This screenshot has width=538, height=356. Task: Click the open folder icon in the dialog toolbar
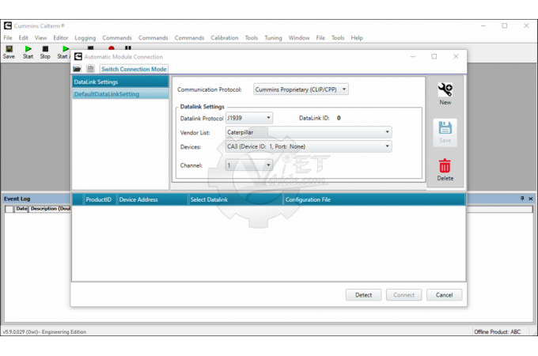pyautogui.click(x=77, y=69)
